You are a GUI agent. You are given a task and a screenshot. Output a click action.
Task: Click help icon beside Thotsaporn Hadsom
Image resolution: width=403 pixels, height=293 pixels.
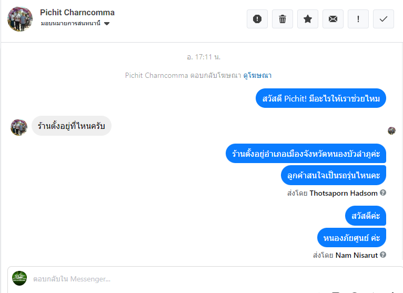pos(383,193)
